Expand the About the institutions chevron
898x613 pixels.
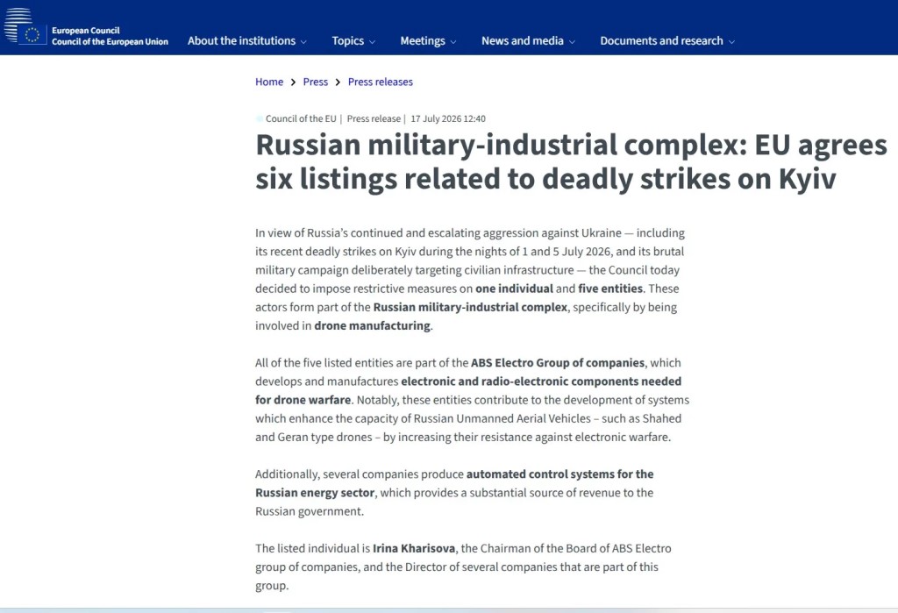pyautogui.click(x=303, y=42)
